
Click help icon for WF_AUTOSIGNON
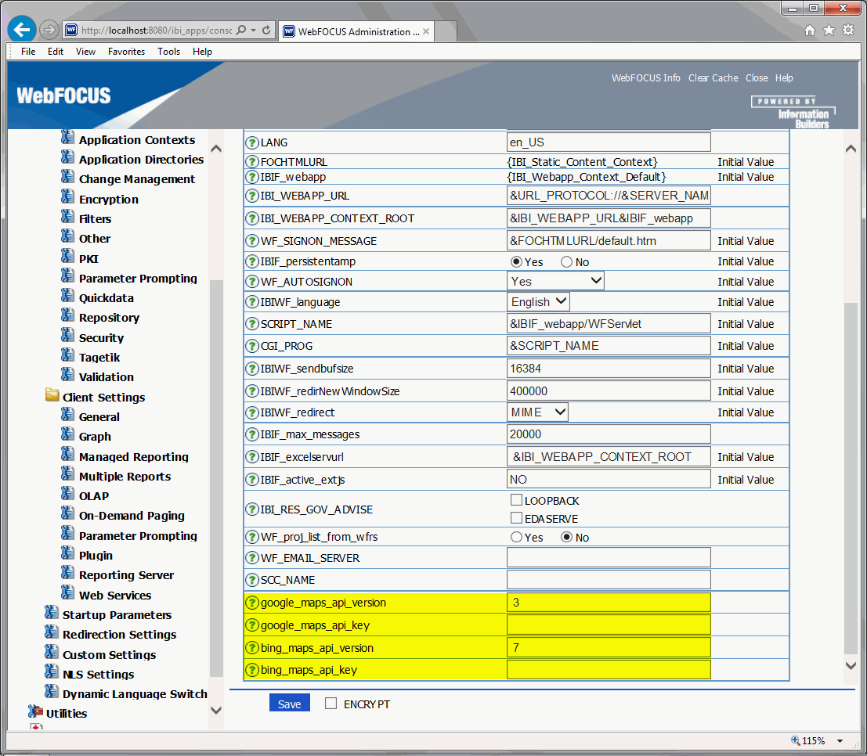(252, 282)
